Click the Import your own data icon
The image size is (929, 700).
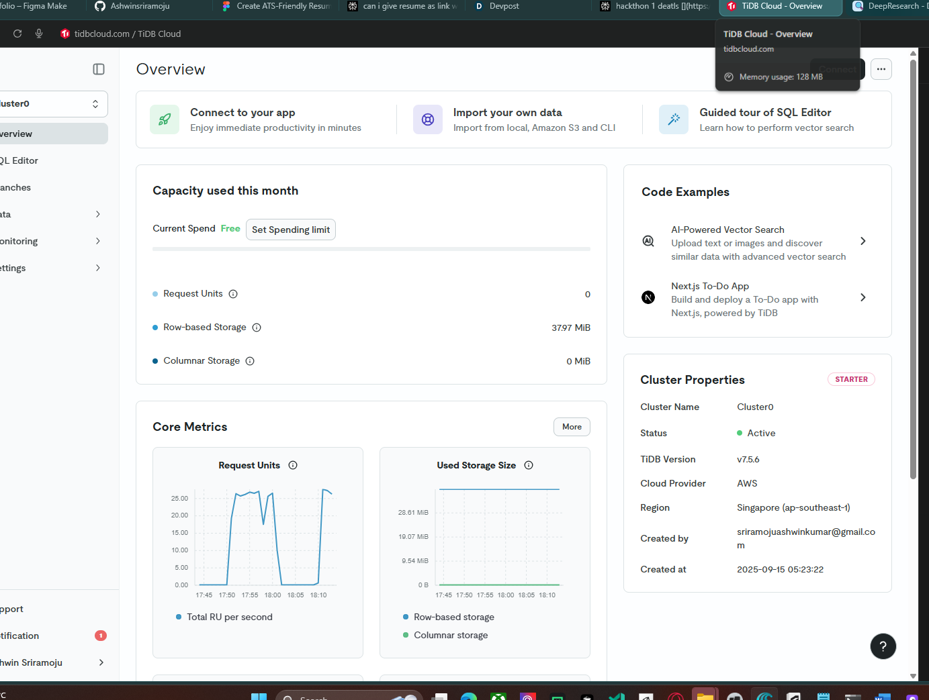pos(428,119)
